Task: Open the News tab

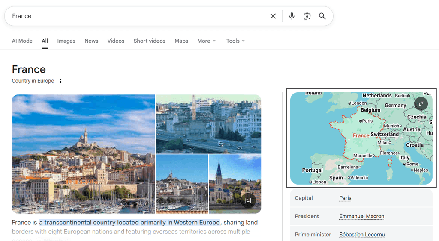Action: point(91,41)
